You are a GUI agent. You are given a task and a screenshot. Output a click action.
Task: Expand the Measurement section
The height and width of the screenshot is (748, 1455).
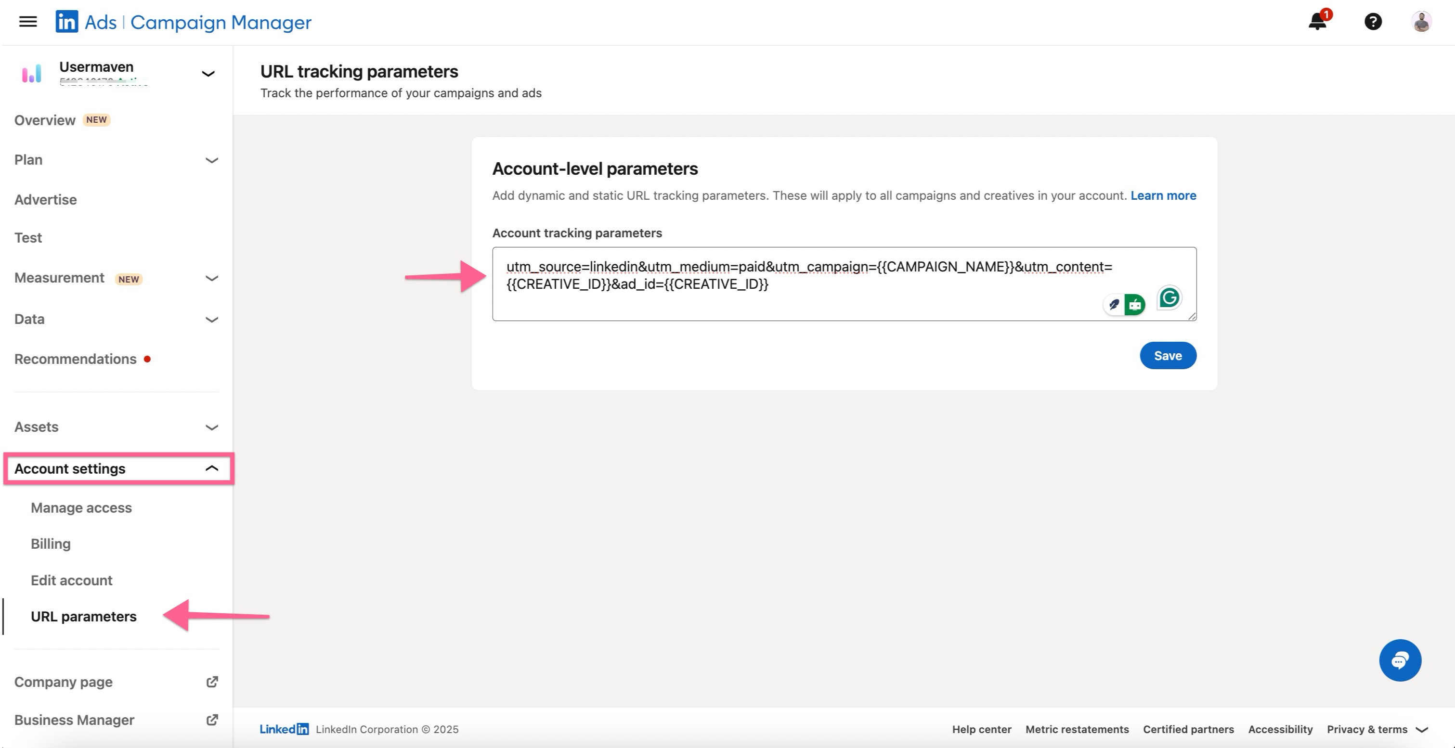211,278
